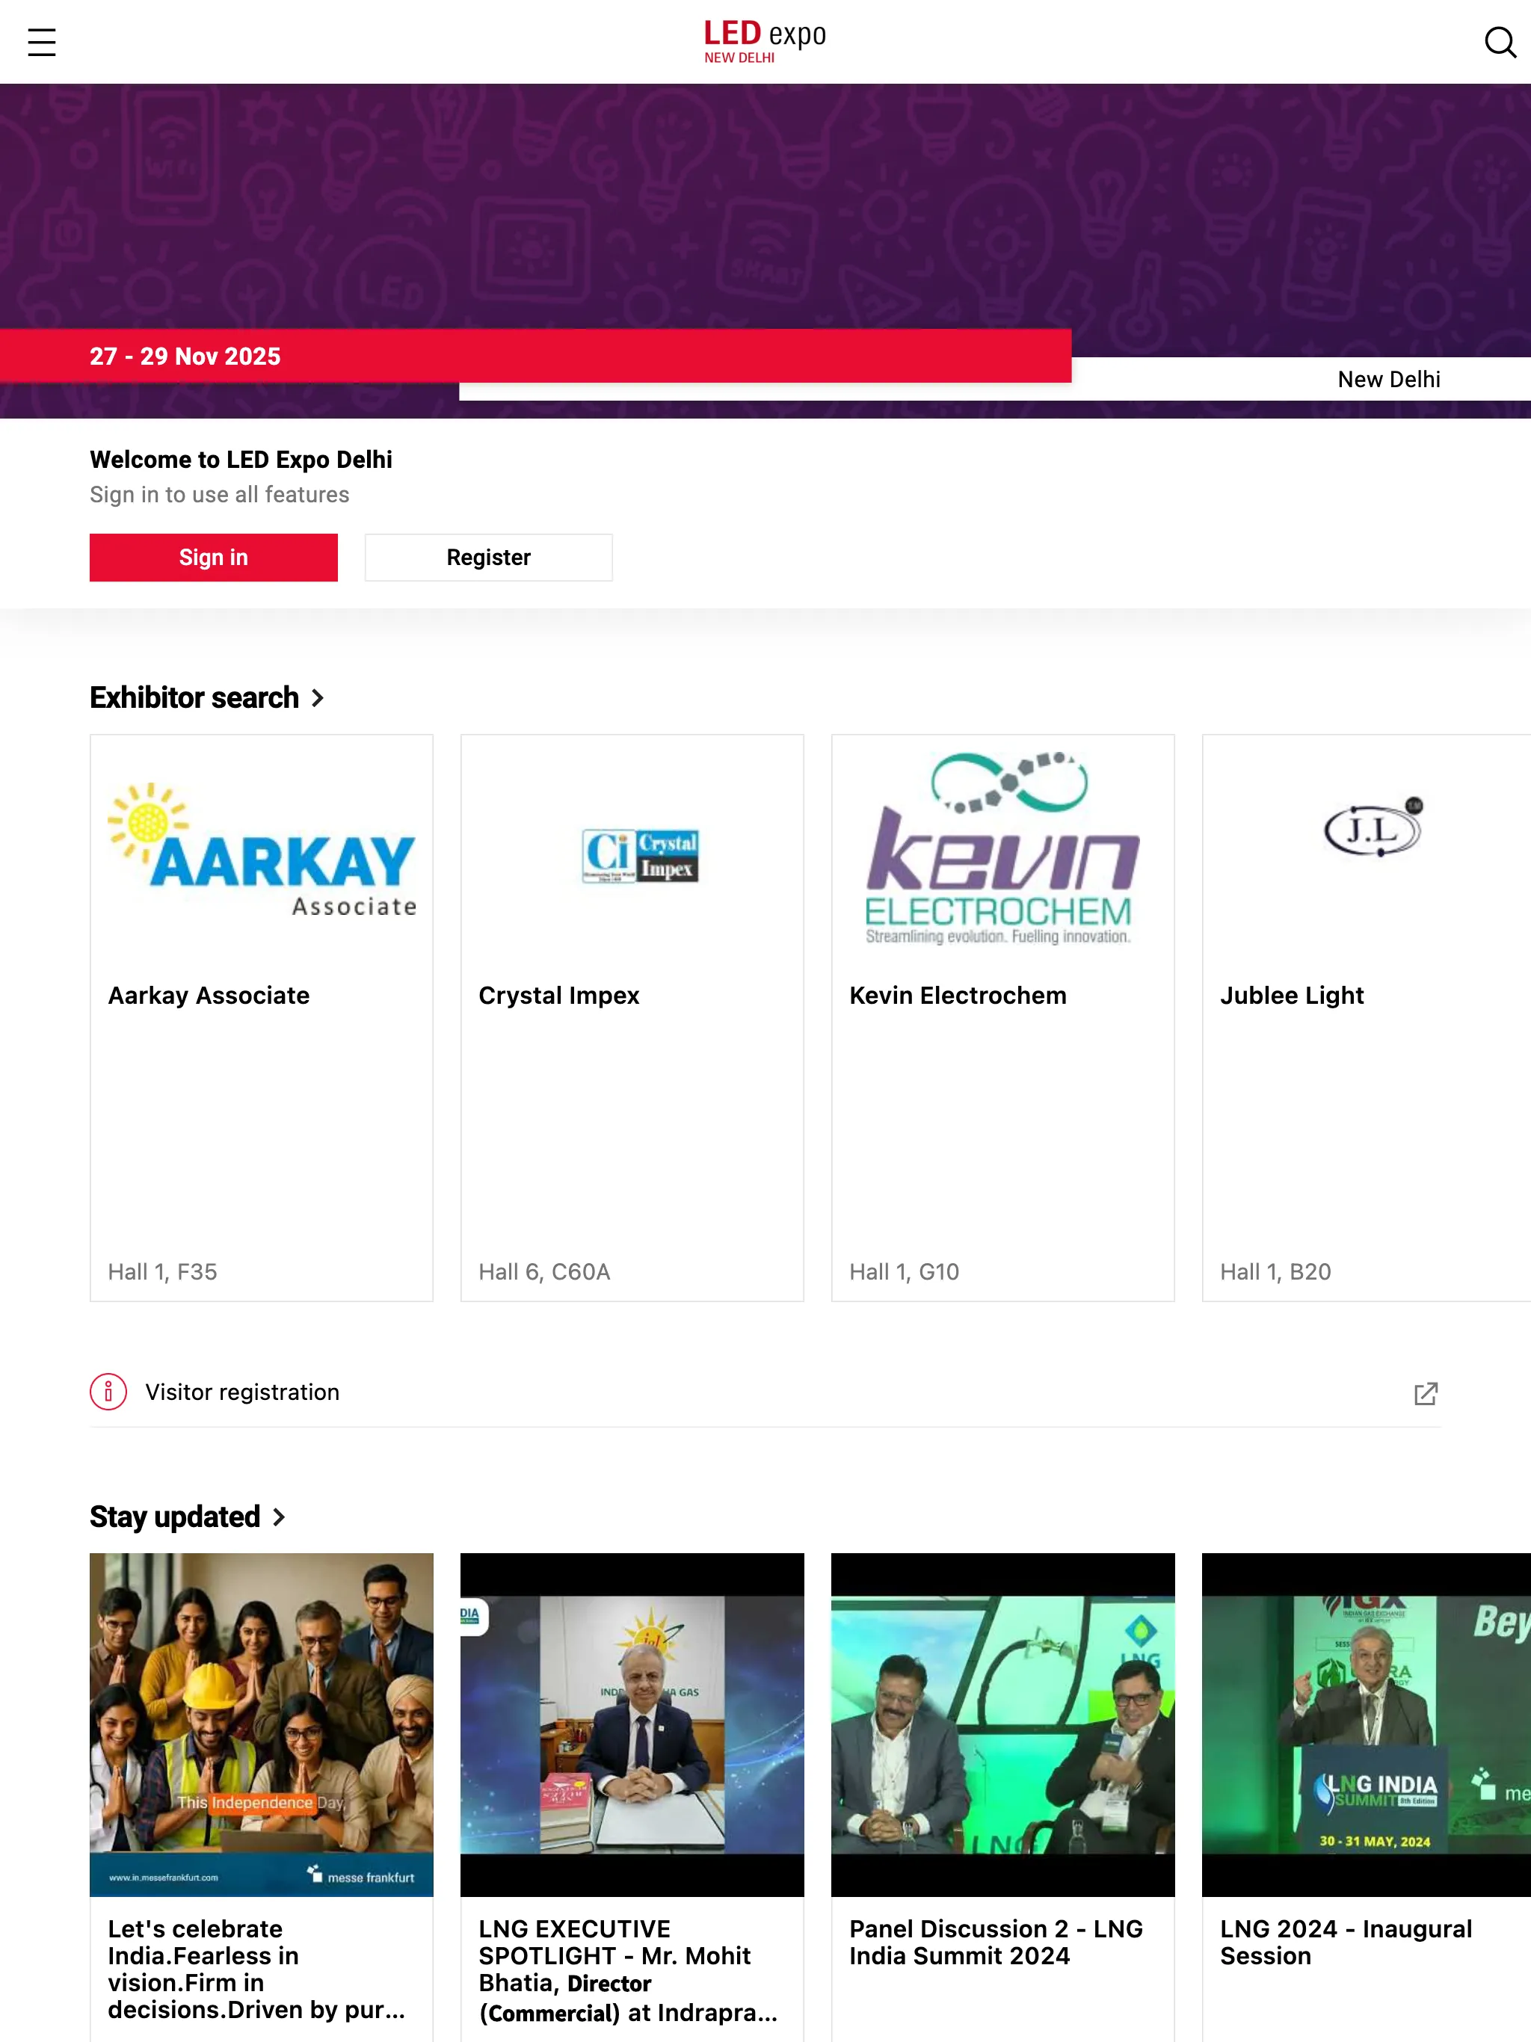Click the Panel Discussion 2 title text
The height and width of the screenshot is (2042, 1531).
996,1943
